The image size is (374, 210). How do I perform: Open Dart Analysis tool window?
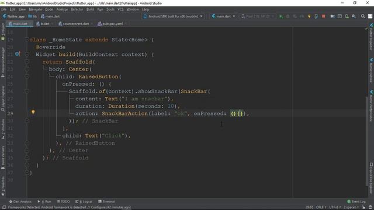click(20, 201)
